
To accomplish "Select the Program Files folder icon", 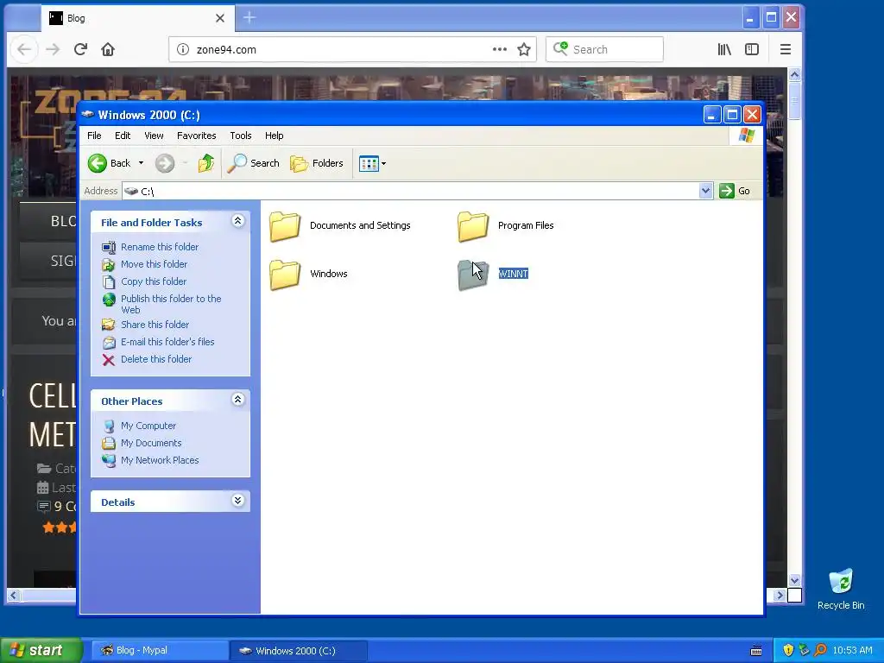I will [473, 226].
